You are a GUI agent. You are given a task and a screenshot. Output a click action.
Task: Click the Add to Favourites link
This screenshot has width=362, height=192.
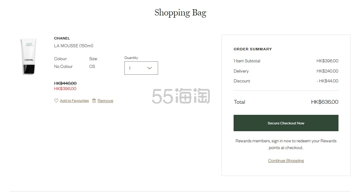74,101
